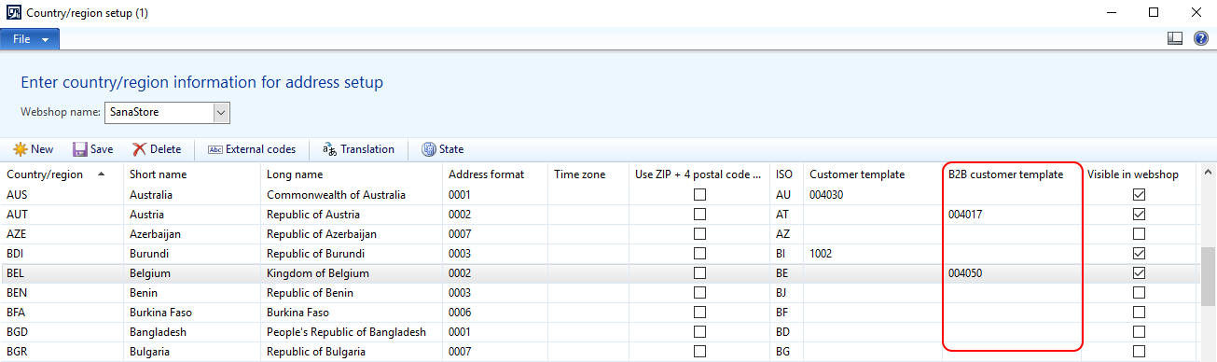
Task: Expand the Webshop name dropdown
Action: [221, 112]
